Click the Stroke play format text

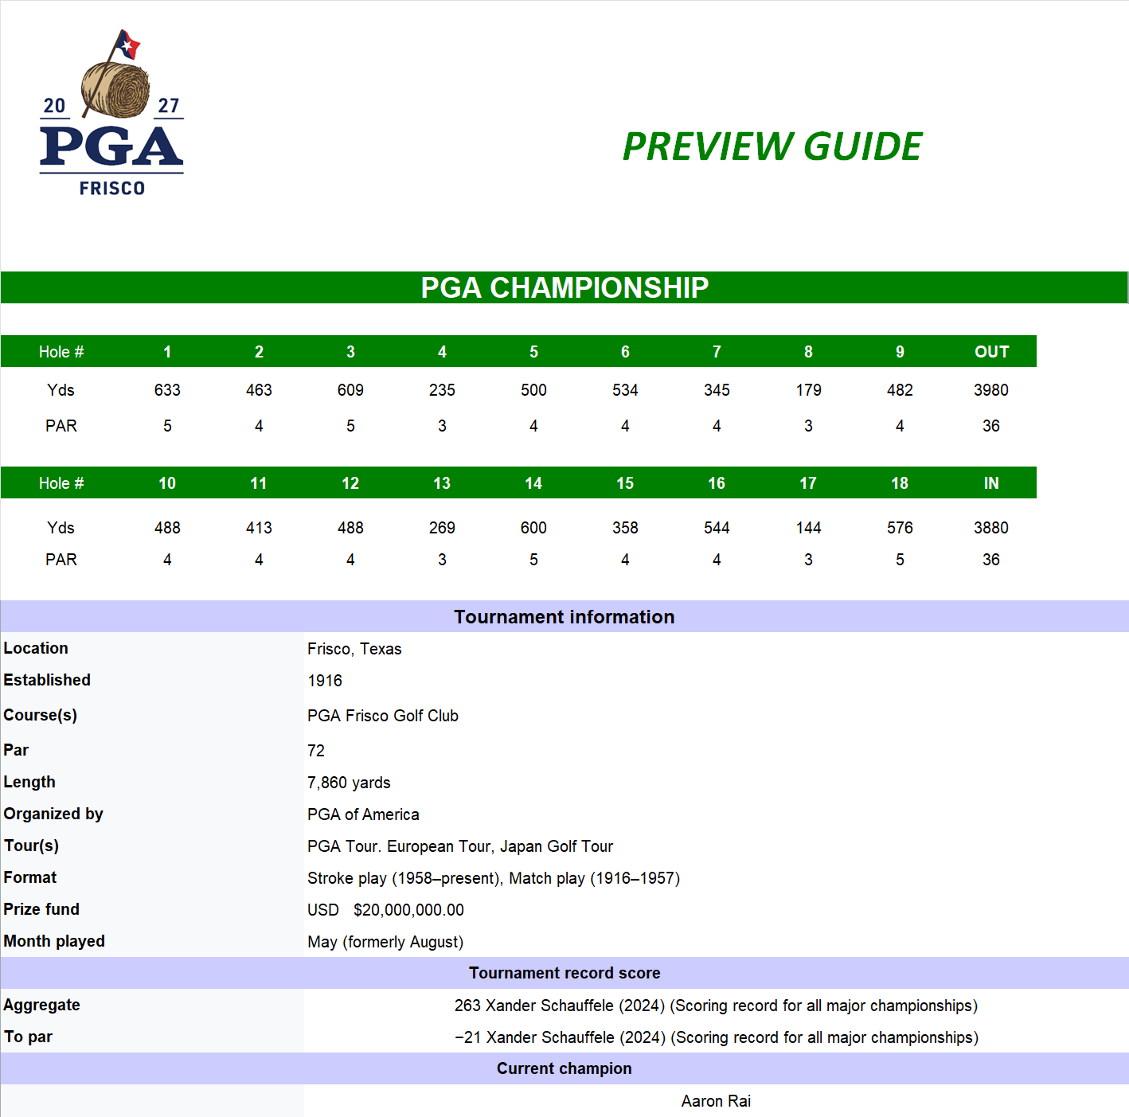pyautogui.click(x=494, y=878)
